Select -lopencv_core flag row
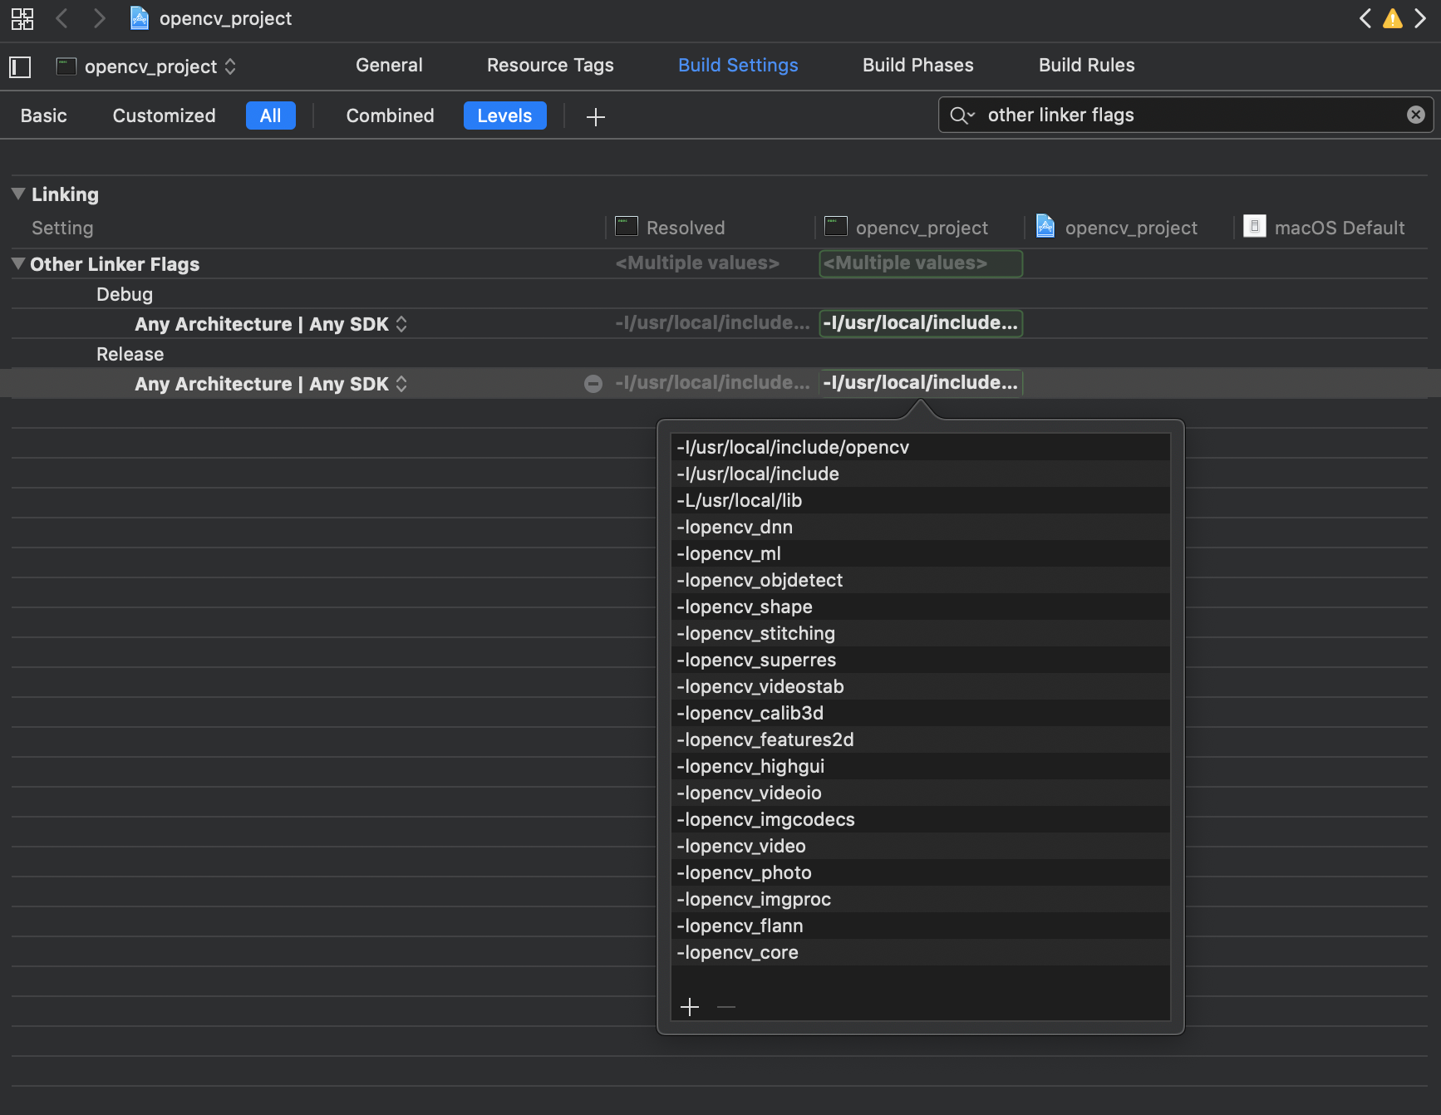Viewport: 1441px width, 1115px height. [x=921, y=952]
